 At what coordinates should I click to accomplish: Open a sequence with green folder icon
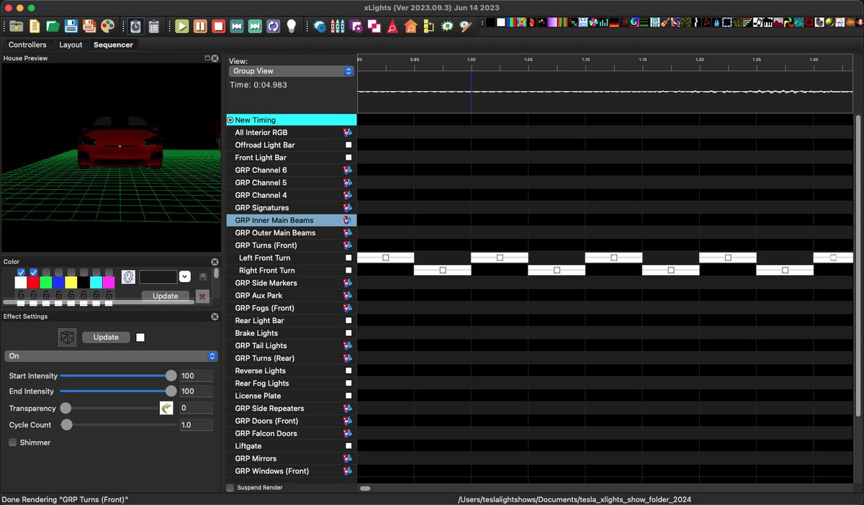53,26
